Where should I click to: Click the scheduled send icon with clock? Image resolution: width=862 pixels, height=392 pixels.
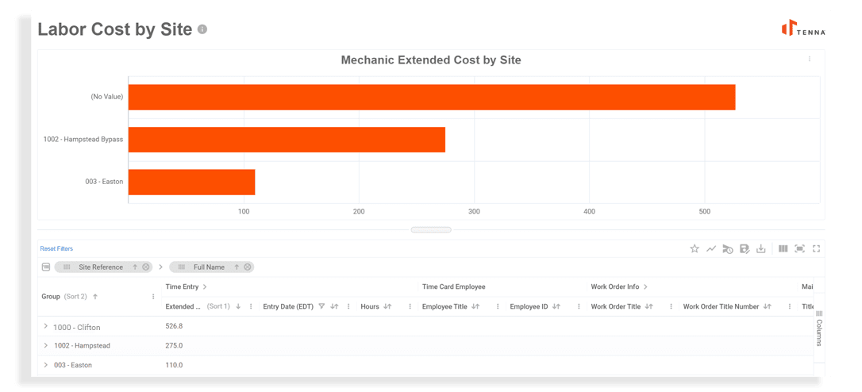click(727, 249)
